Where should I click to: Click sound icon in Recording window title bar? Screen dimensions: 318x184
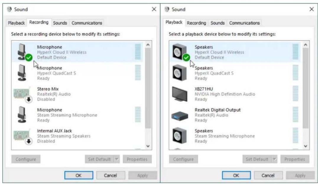coord(9,9)
